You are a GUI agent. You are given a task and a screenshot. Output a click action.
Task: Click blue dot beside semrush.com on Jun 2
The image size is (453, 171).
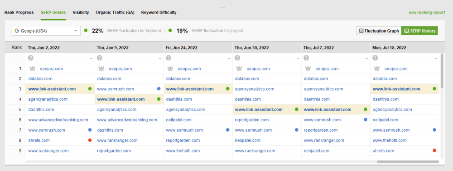[90, 130]
